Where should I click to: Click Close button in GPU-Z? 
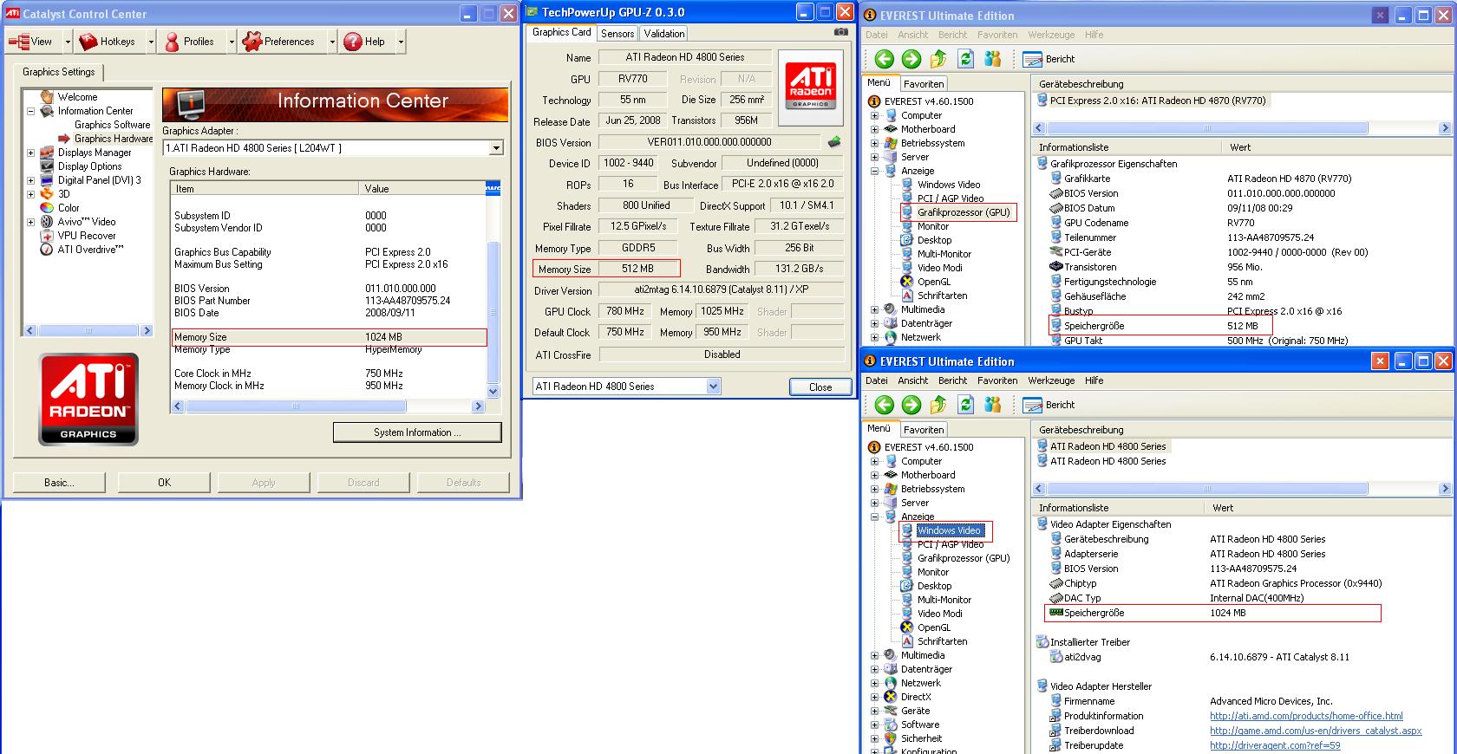pos(820,387)
